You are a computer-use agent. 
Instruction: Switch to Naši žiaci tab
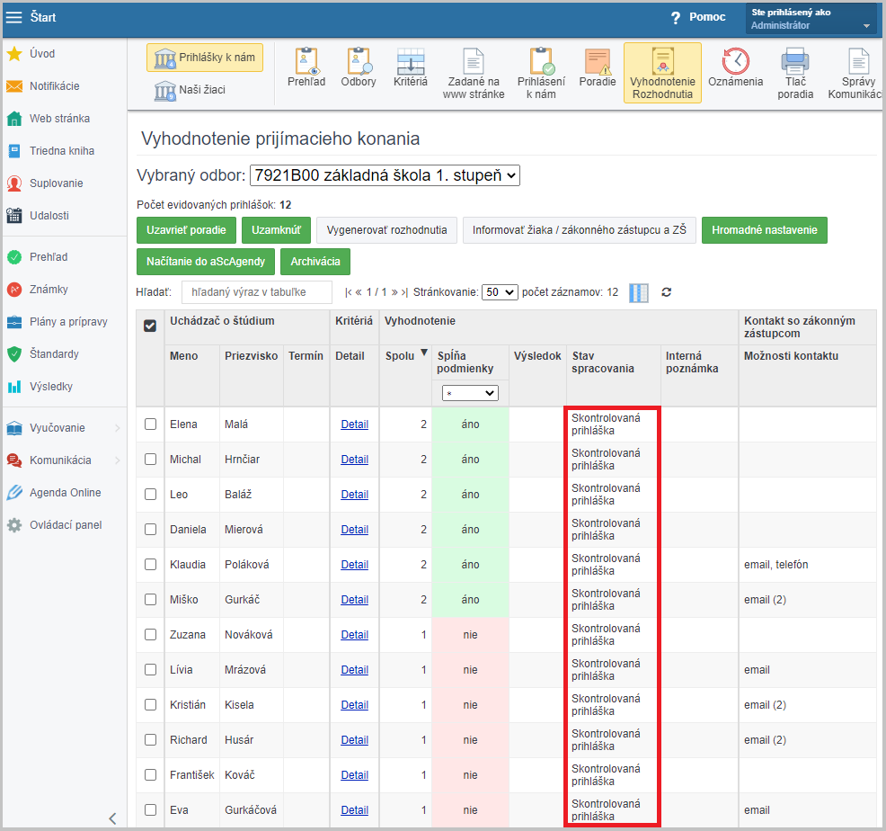click(x=190, y=90)
